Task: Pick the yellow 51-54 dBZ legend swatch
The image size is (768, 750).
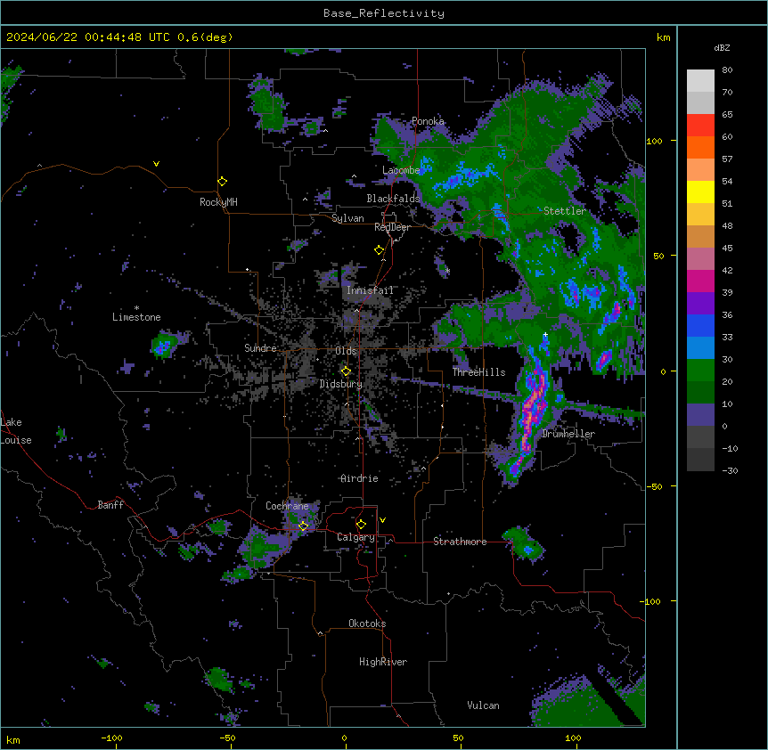Action: coord(700,192)
